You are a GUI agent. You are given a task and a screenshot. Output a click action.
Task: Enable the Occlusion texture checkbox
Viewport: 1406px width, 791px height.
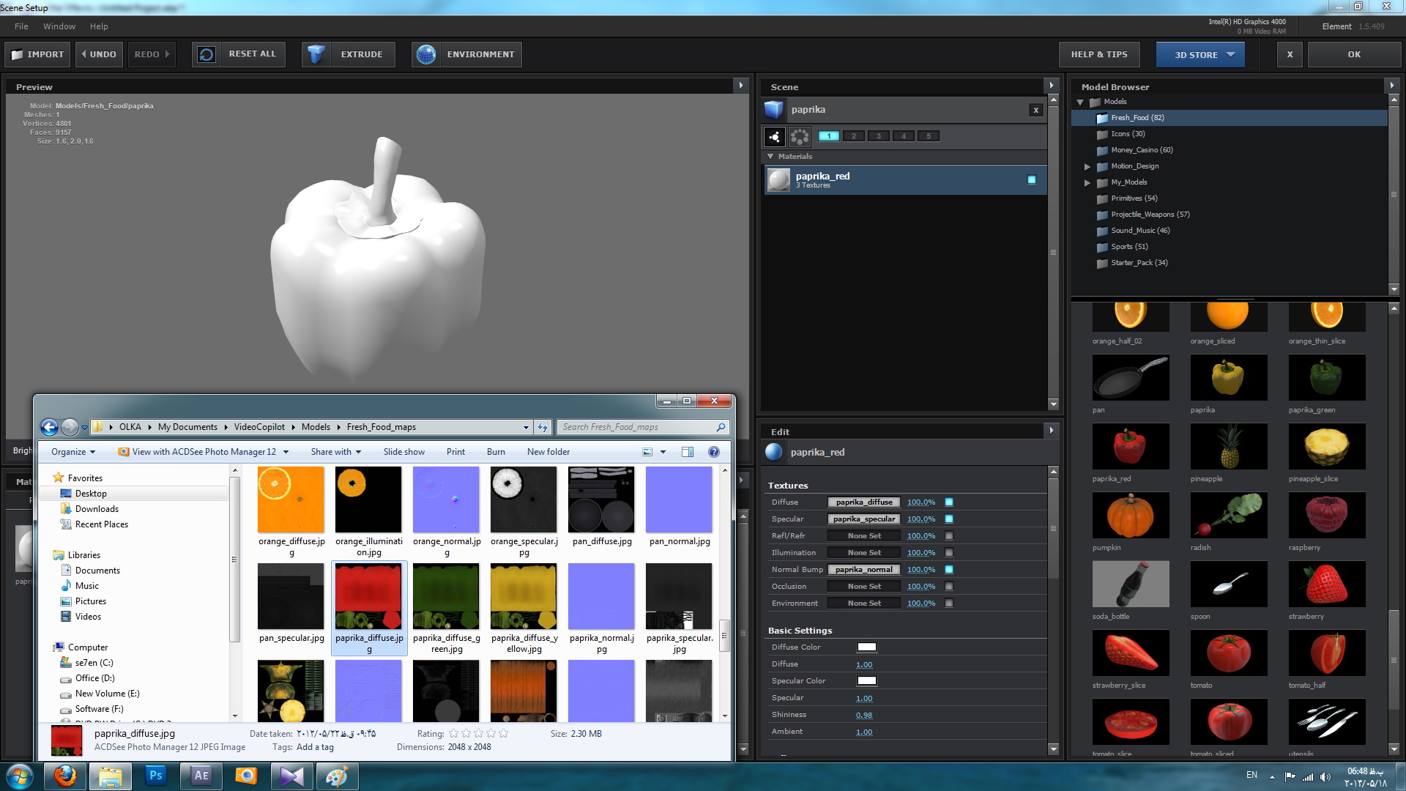(x=949, y=587)
